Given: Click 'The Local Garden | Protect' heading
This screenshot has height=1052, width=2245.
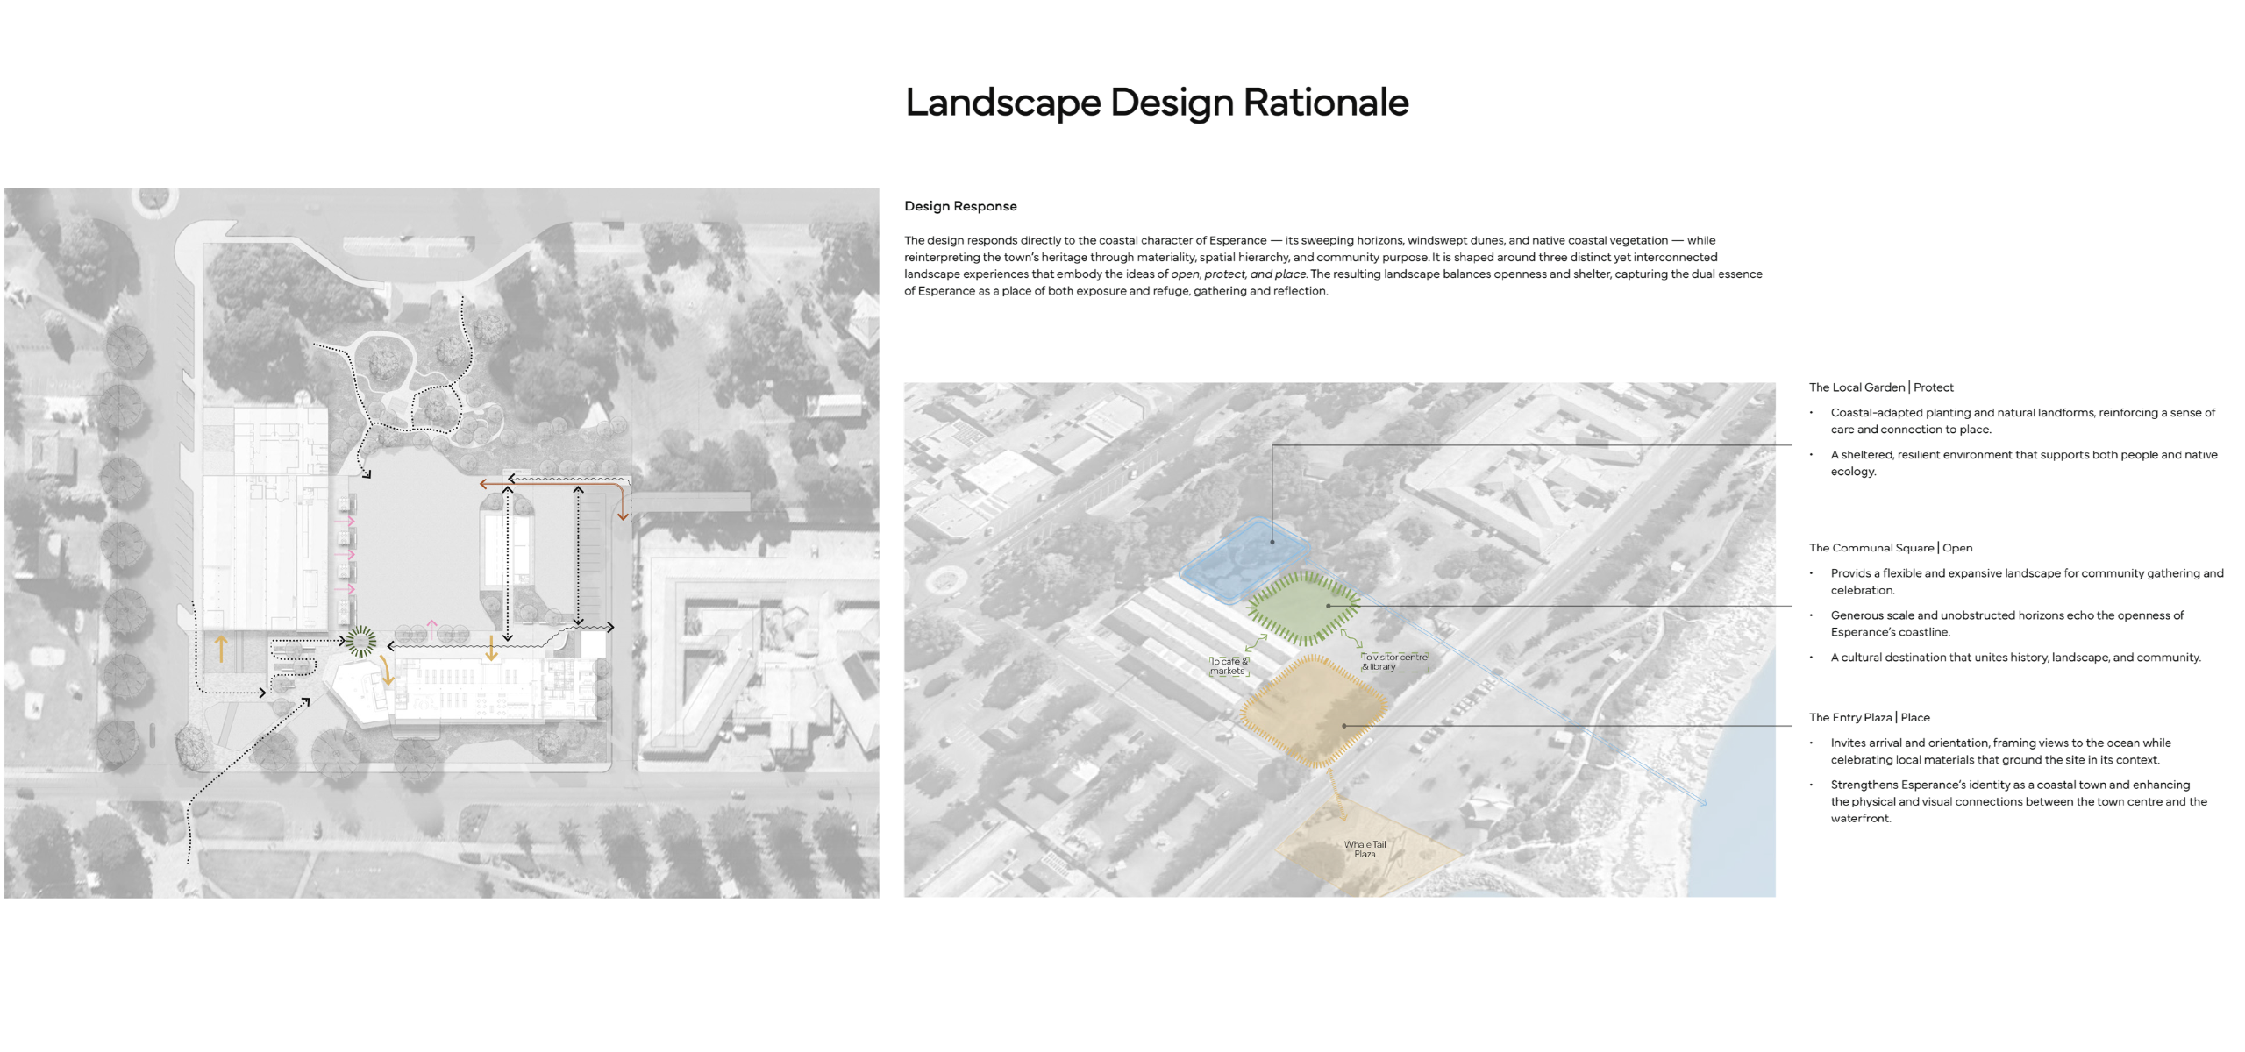Looking at the screenshot, I should [x=1880, y=387].
